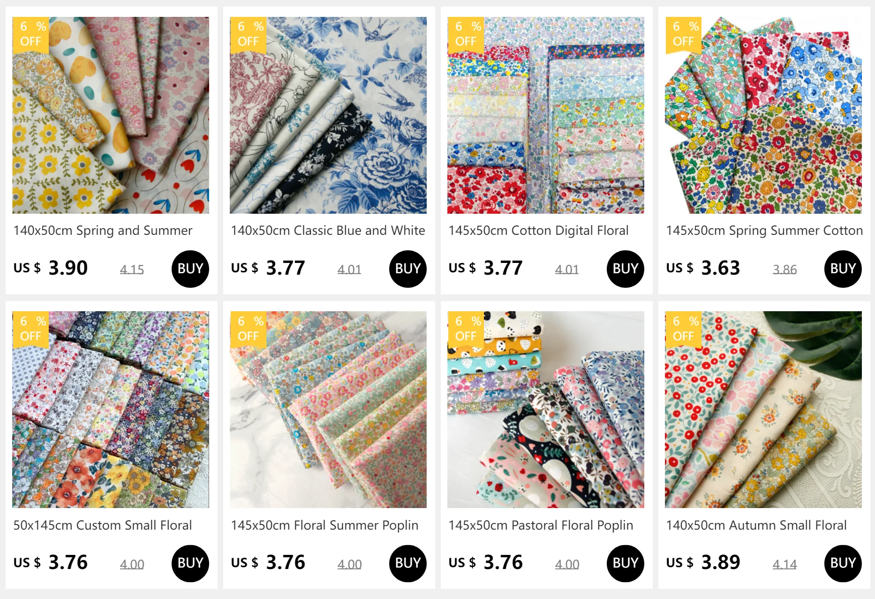Click BUY for 50x145cm Custom Small Floral
Image resolution: width=875 pixels, height=599 pixels.
coord(190,563)
